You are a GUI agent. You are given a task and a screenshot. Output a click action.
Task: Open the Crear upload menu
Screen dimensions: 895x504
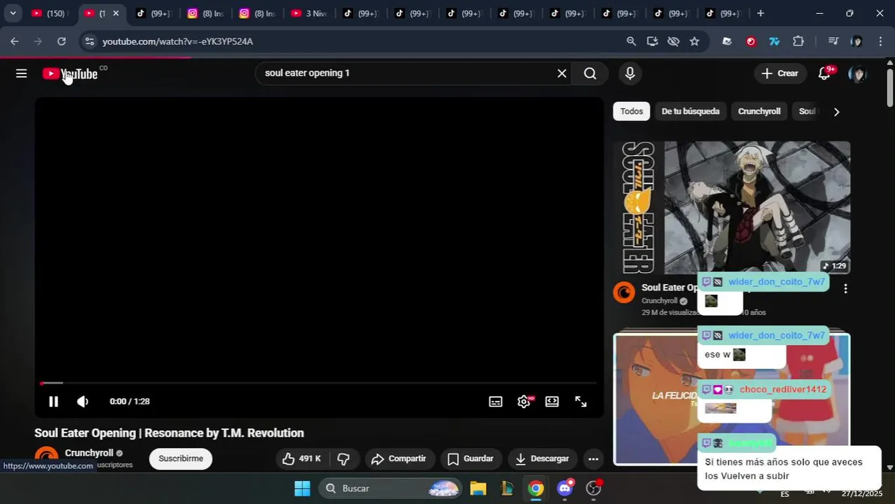tap(779, 73)
